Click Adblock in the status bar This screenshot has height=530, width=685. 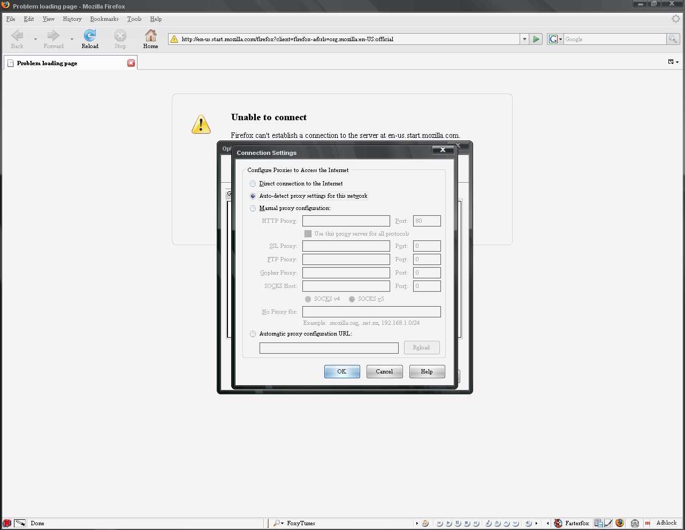666,523
